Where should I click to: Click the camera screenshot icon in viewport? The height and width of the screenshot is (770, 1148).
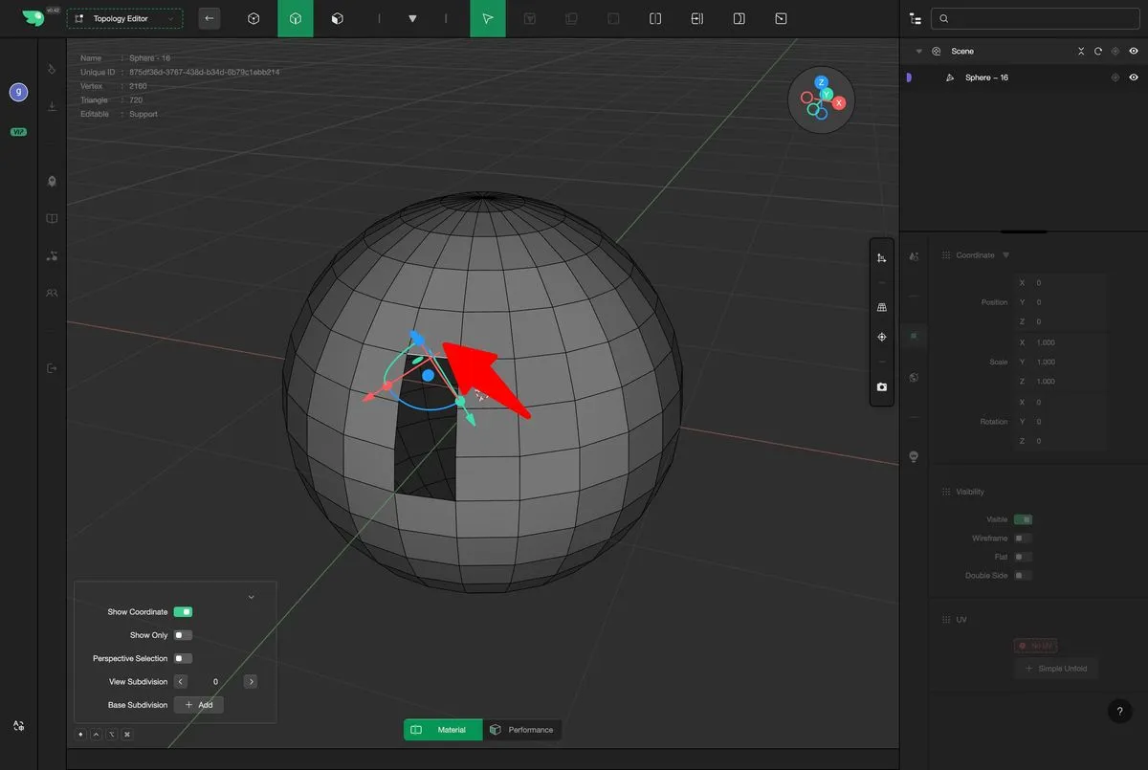(x=881, y=387)
